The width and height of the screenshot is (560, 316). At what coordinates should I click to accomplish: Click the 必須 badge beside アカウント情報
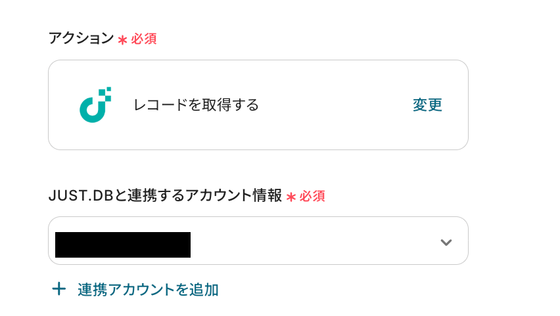click(x=312, y=195)
